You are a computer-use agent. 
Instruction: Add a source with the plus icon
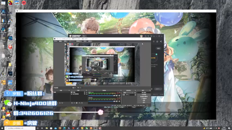(x=72, y=103)
